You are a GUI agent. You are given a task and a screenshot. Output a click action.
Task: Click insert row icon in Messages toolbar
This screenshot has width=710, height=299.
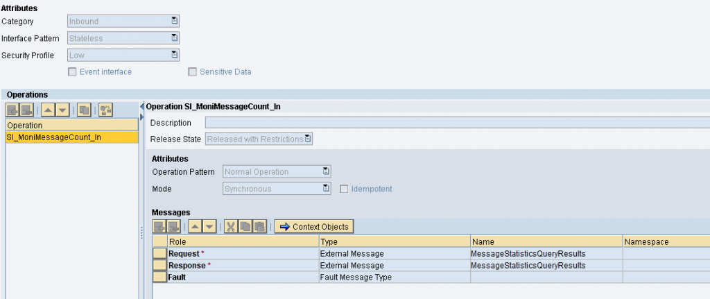159,227
